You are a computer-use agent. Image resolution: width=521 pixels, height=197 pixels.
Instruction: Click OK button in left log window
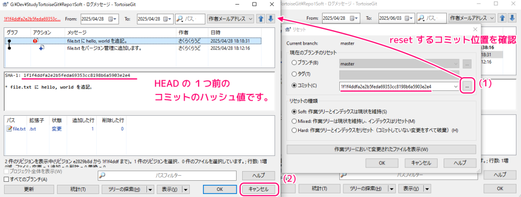pos(219,189)
